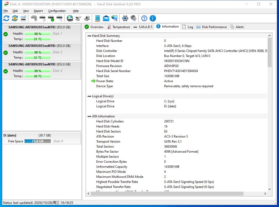Screen dimensions: 279x207
Task: Collapse the Logical Drive(s) section
Action: pos(89,96)
